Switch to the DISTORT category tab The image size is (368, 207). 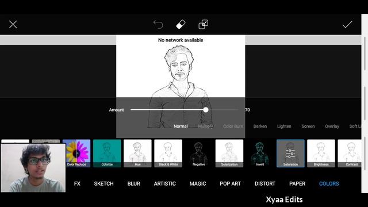click(x=265, y=184)
